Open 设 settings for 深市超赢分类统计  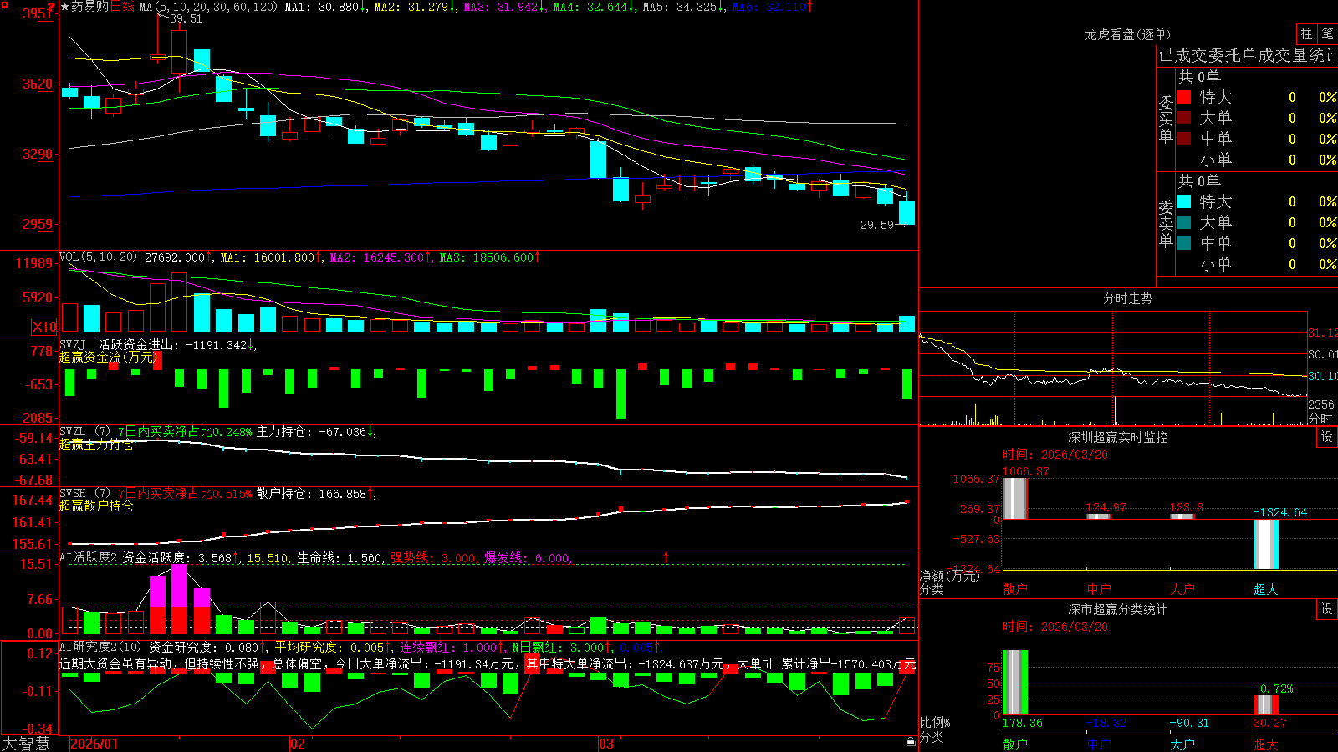(x=1327, y=609)
